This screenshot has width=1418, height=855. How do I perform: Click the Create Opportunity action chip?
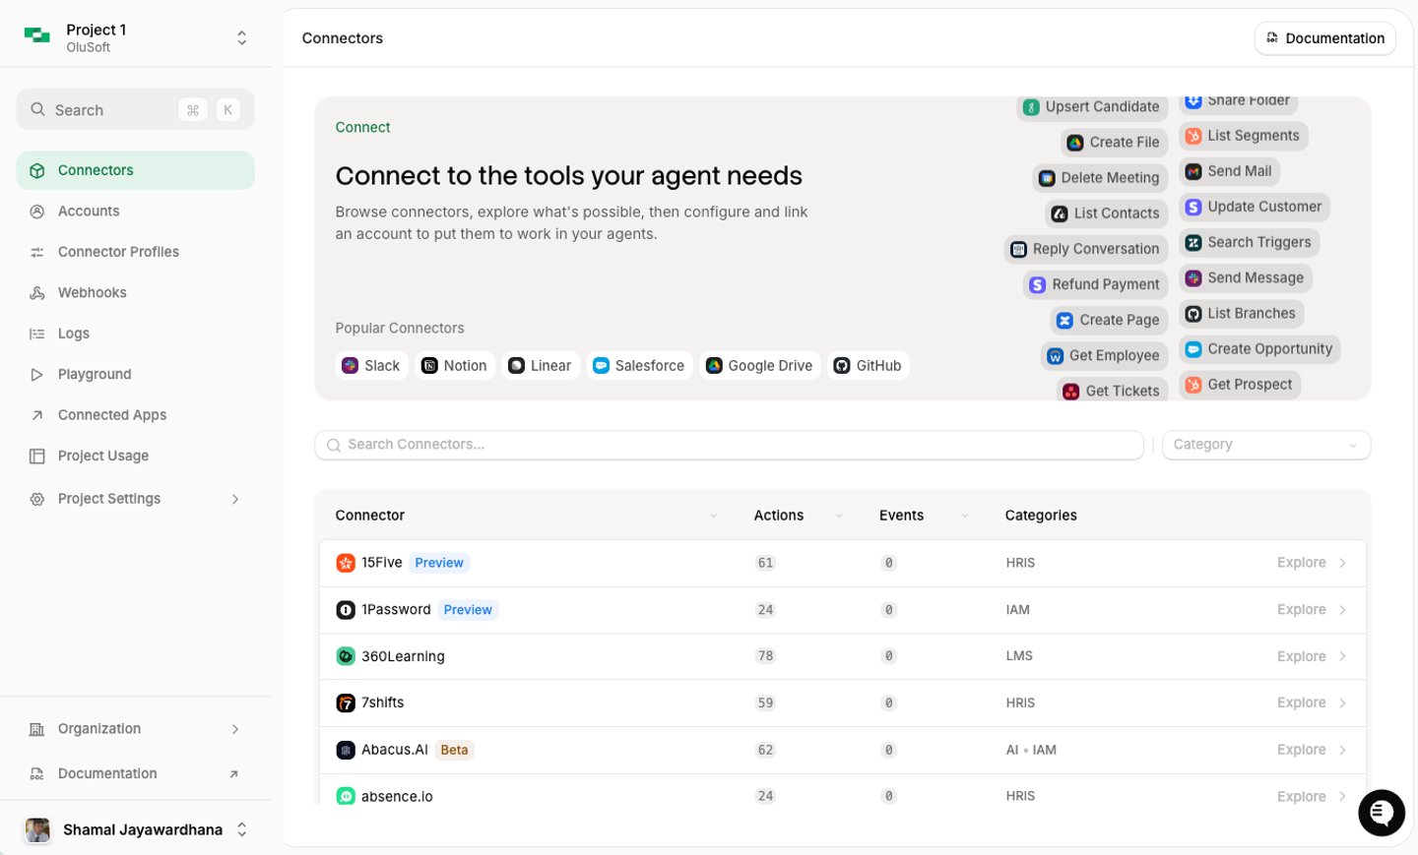(x=1259, y=349)
